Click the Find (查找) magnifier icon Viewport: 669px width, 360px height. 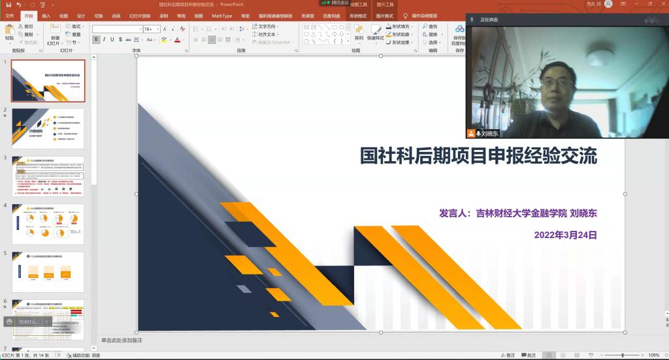pos(425,27)
